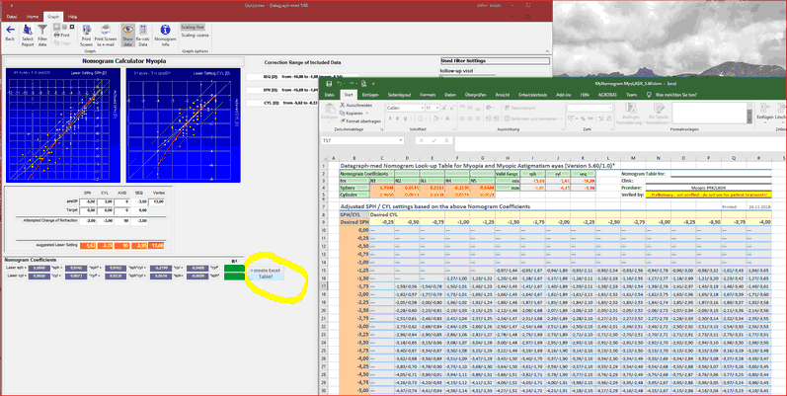
Task: Click the orange suggested Laser Setting SPH value
Action: pyautogui.click(x=89, y=245)
